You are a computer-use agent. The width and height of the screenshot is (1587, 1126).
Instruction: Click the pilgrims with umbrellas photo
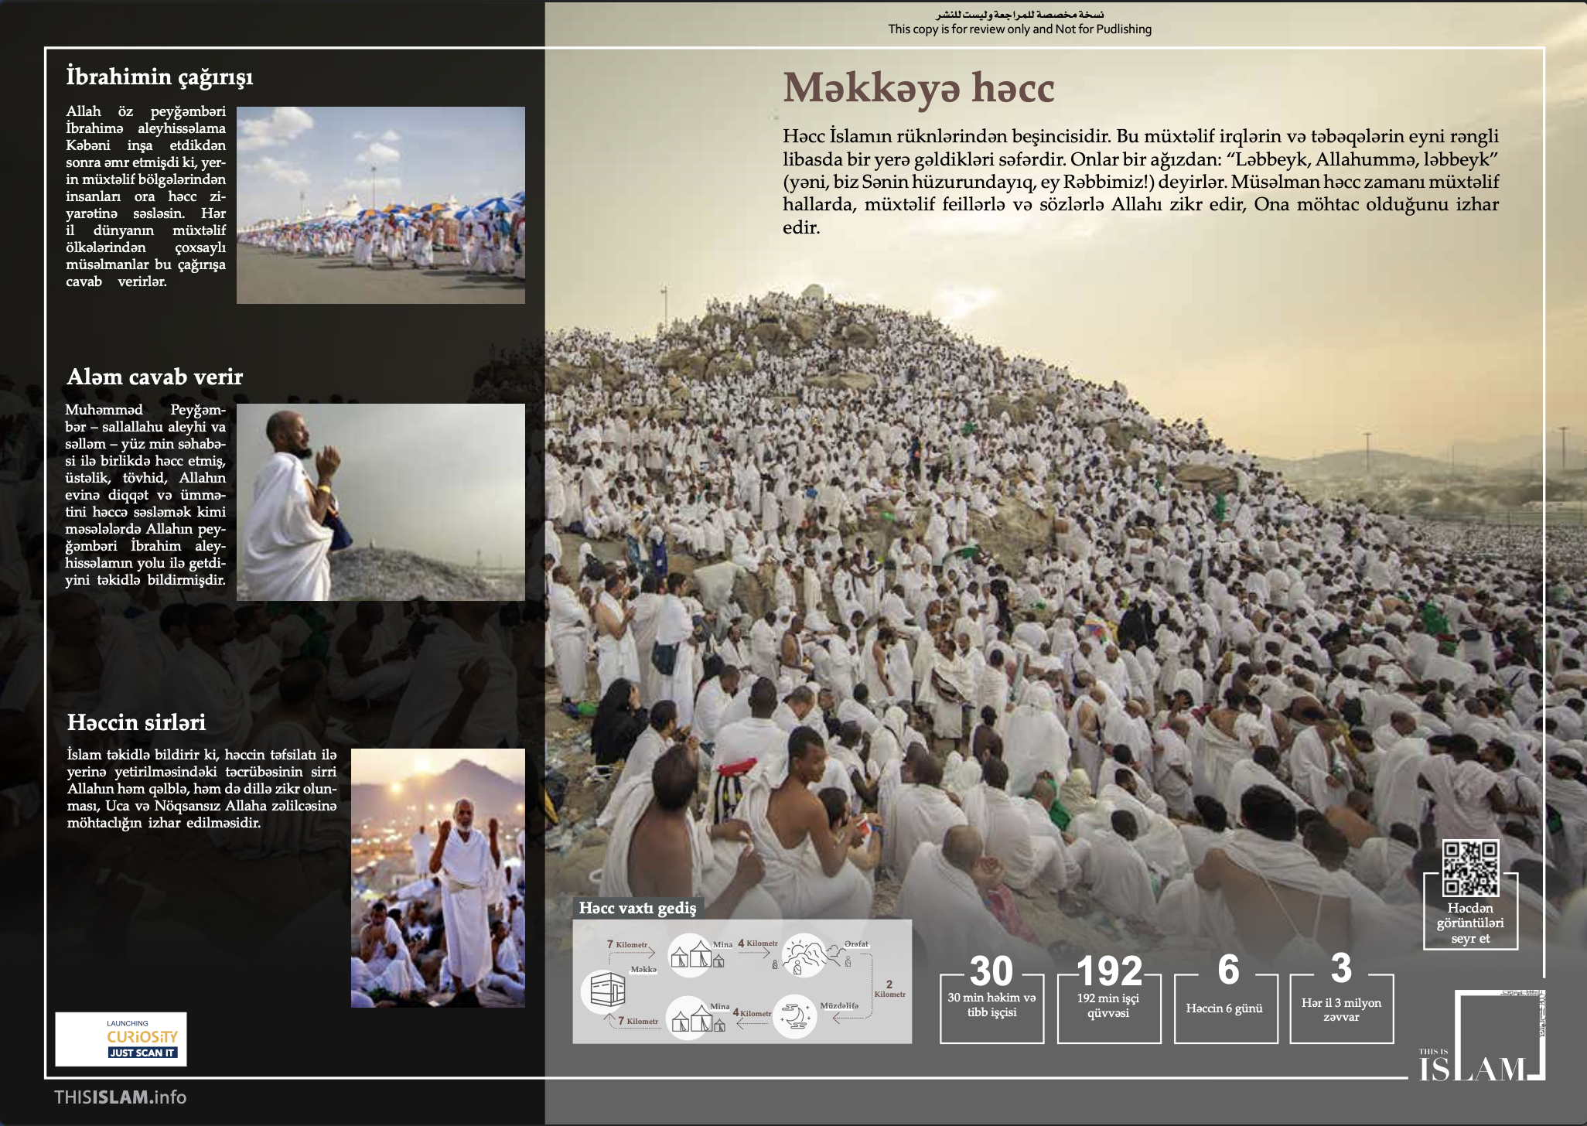[x=381, y=205]
